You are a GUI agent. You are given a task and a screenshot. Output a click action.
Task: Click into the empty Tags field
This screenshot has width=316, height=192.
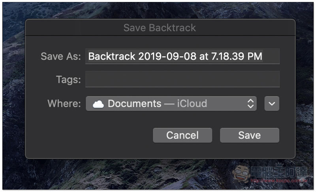click(x=182, y=79)
